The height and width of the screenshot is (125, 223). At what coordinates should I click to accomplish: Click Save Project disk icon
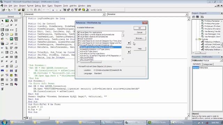[23, 10]
